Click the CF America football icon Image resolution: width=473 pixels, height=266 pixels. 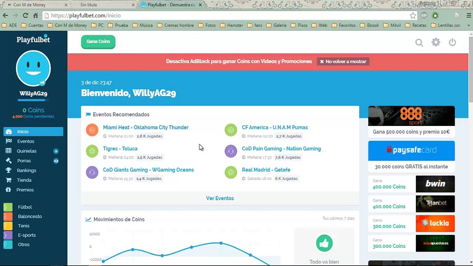(231, 130)
